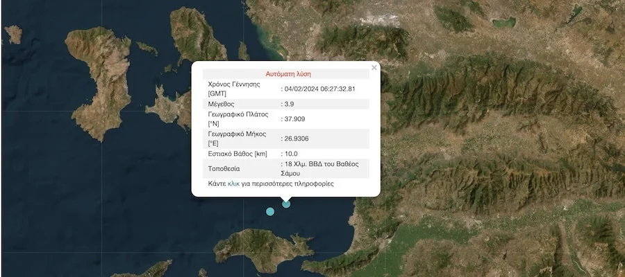
Task: Click the 'Εστιακό Βάθος [km]' label
Action: (x=237, y=153)
